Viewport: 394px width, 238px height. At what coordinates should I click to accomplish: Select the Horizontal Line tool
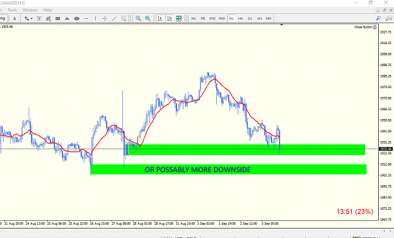coord(86,19)
